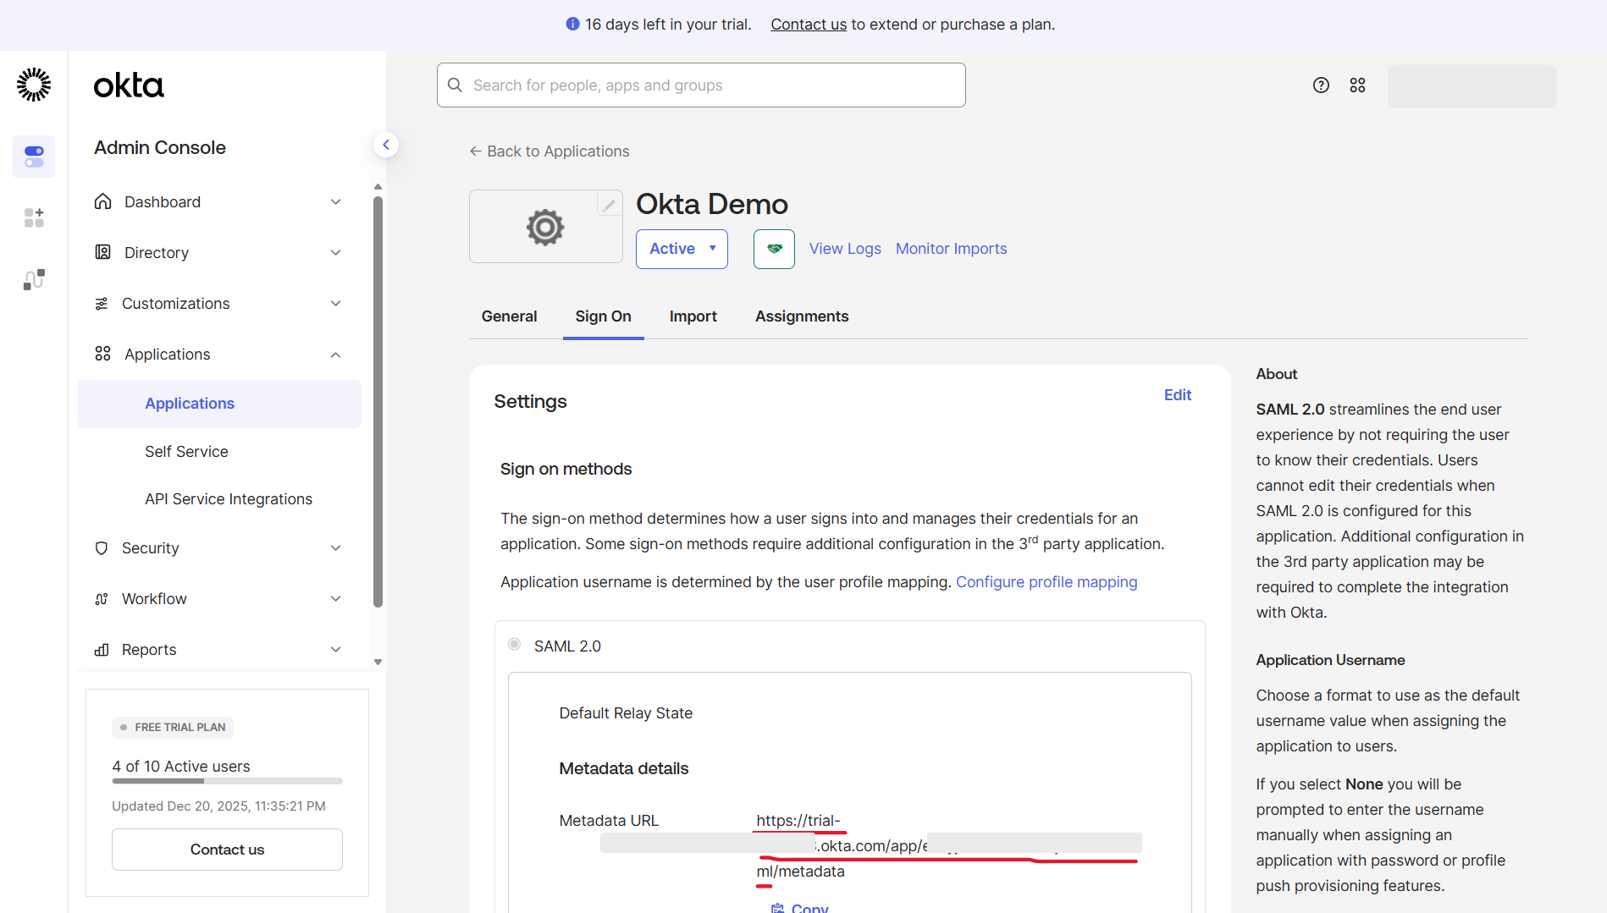
Task: Click the Okta sunburst logo icon
Action: 34,85
